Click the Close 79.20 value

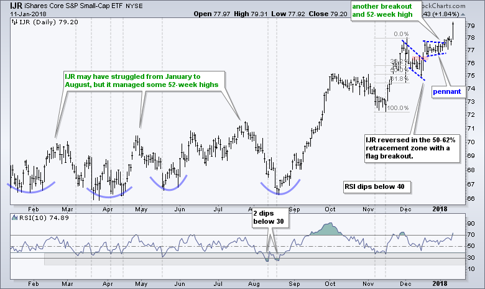tap(328, 14)
